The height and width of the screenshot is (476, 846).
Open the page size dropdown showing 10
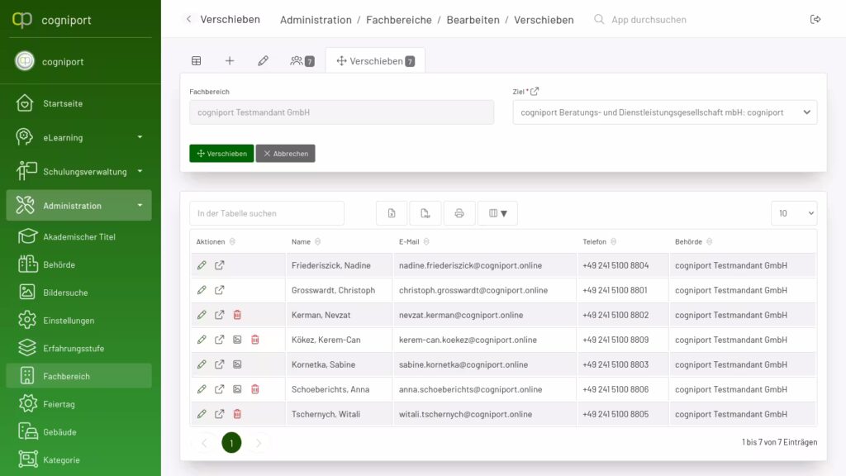(793, 213)
